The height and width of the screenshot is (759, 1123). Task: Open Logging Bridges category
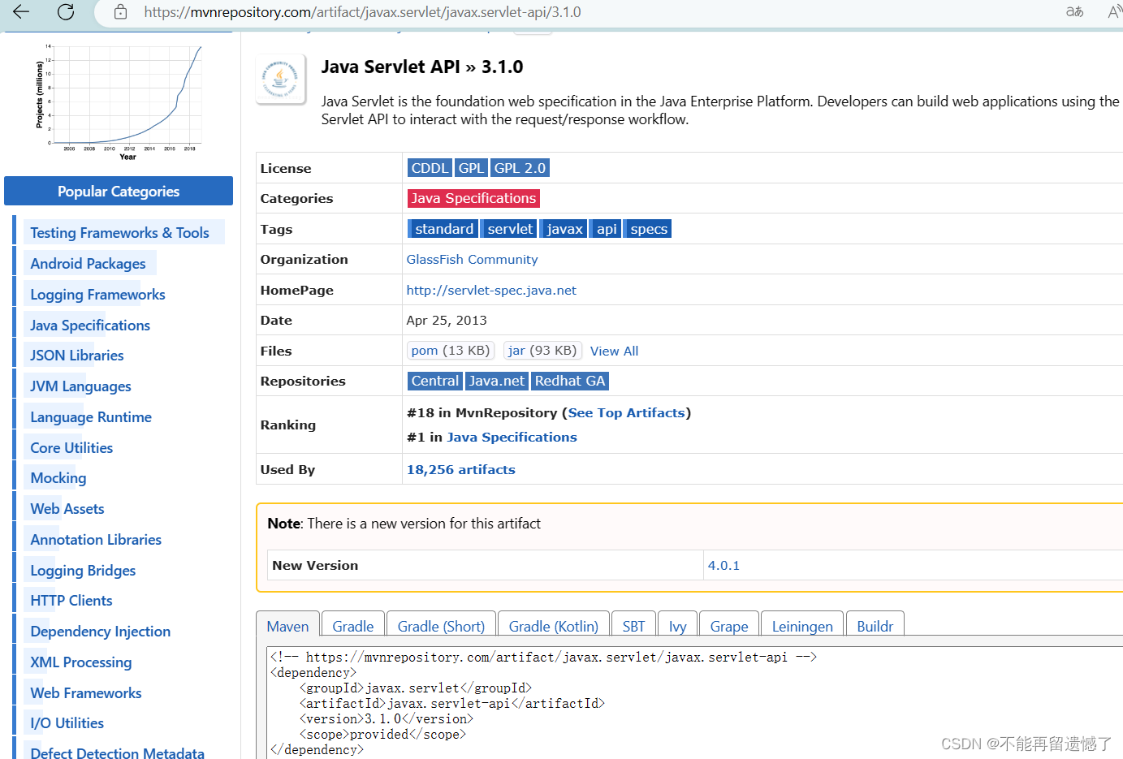coord(83,570)
